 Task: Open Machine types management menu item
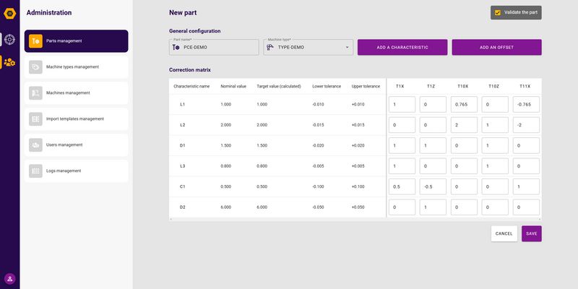tap(77, 67)
